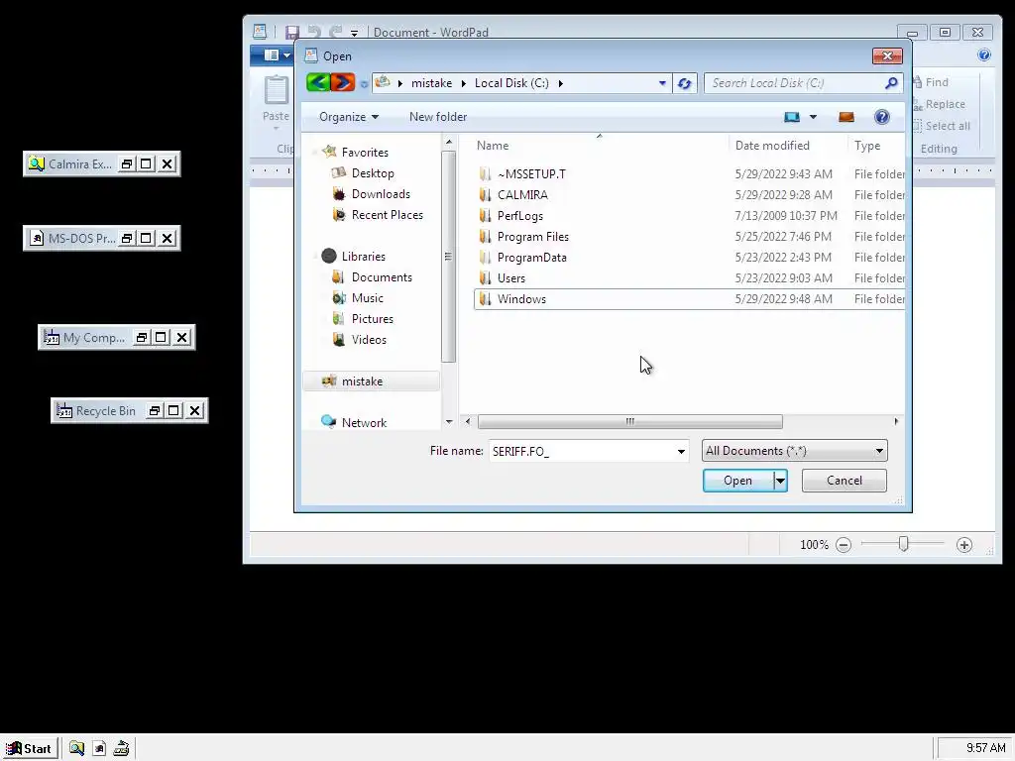Select the Windows folder
The image size is (1015, 761).
click(521, 299)
